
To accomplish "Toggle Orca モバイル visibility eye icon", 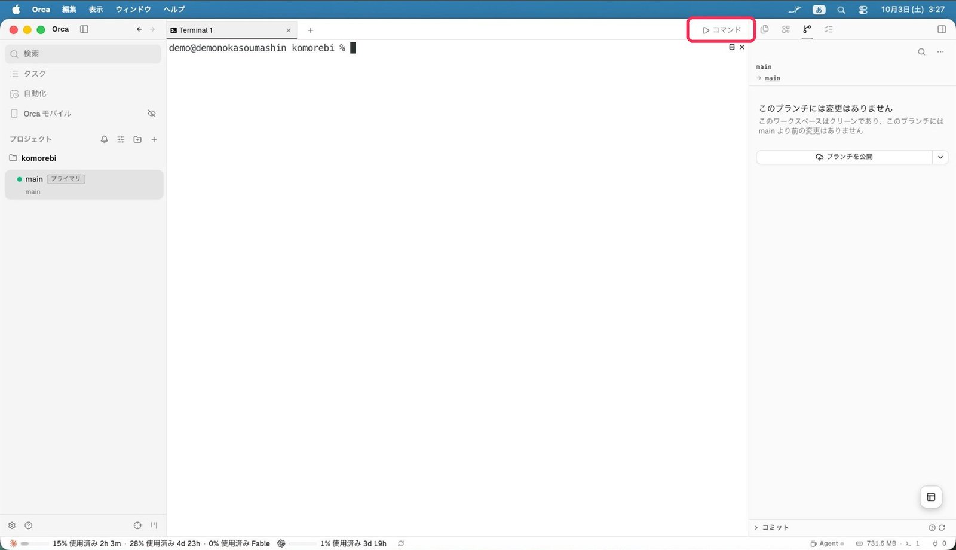I will [152, 114].
